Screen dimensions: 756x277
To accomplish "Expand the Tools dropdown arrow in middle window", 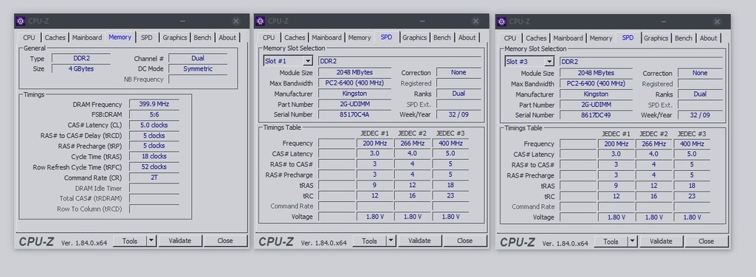I will (391, 240).
